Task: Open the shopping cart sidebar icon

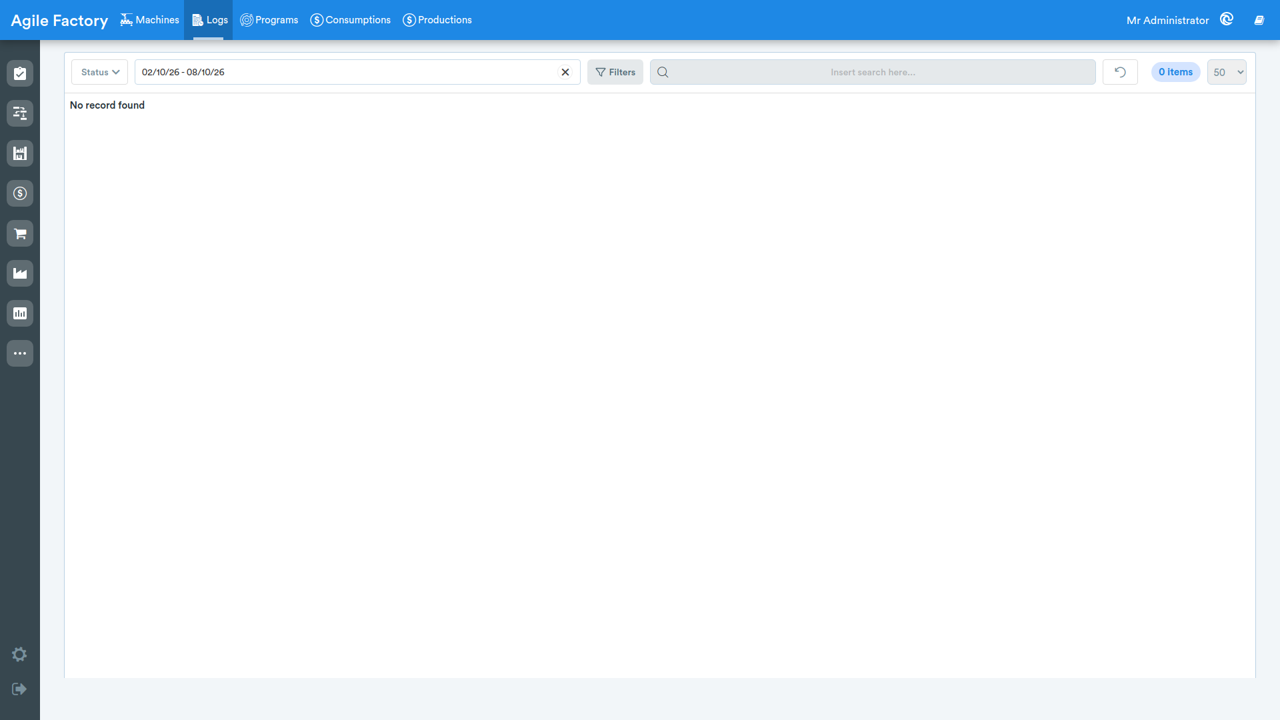Action: click(20, 233)
